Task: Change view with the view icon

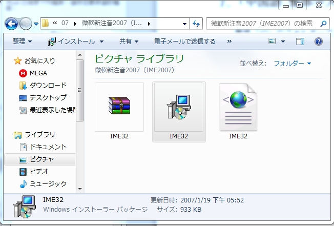Action: (272, 42)
